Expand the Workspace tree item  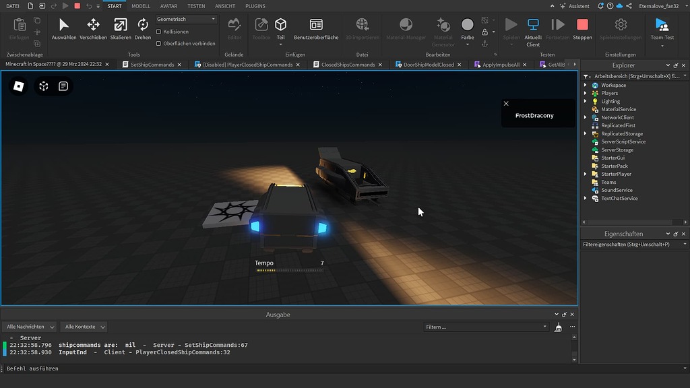coord(586,85)
